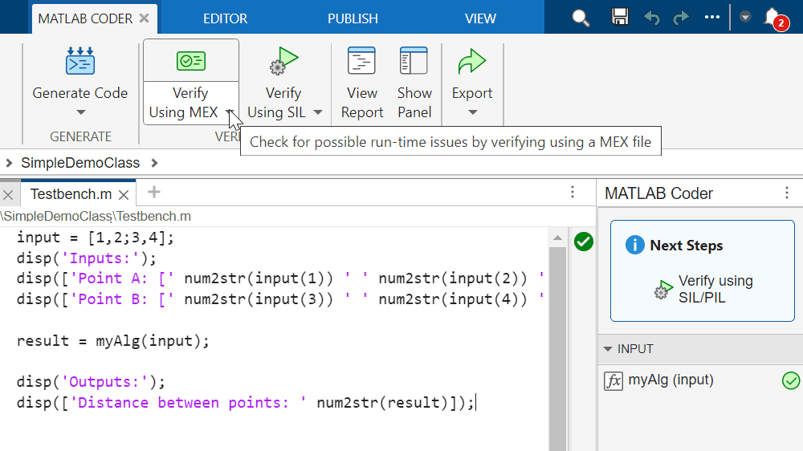Click the myAlg green status checkmark

791,380
